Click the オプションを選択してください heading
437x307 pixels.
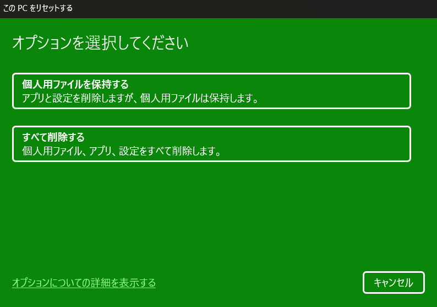pos(100,42)
